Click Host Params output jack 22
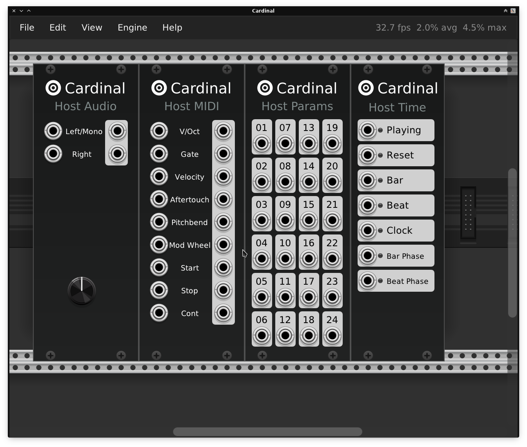527x447 pixels. point(333,259)
